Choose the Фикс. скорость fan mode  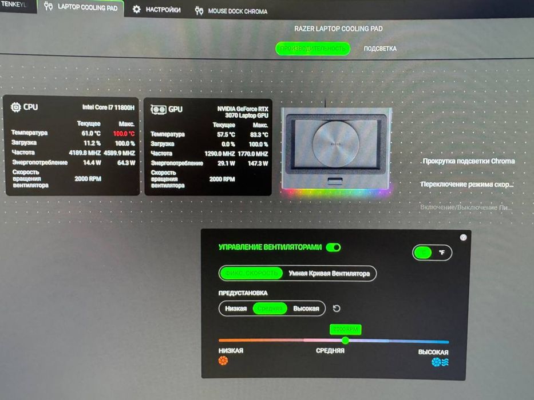tap(251, 273)
